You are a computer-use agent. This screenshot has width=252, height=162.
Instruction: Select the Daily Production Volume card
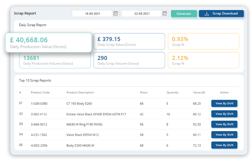pyautogui.click(x=55, y=60)
